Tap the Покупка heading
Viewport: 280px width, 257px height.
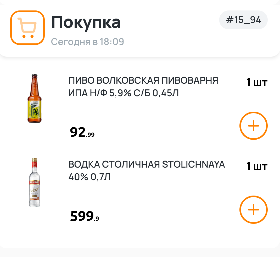(86, 22)
